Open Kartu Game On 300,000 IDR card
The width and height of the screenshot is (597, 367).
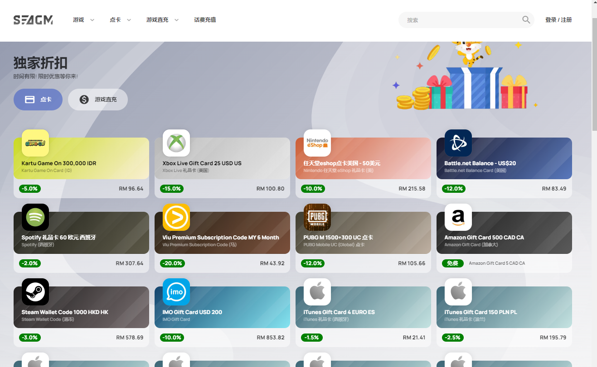pyautogui.click(x=81, y=167)
